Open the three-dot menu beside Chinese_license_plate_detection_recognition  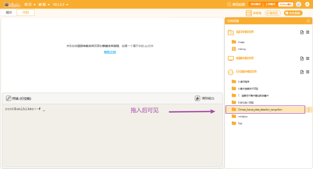click(308, 110)
